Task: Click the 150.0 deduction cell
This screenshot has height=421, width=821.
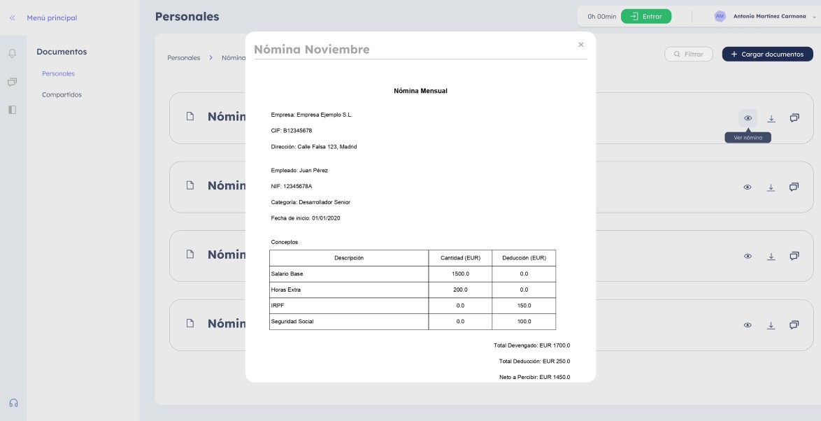Action: point(524,306)
